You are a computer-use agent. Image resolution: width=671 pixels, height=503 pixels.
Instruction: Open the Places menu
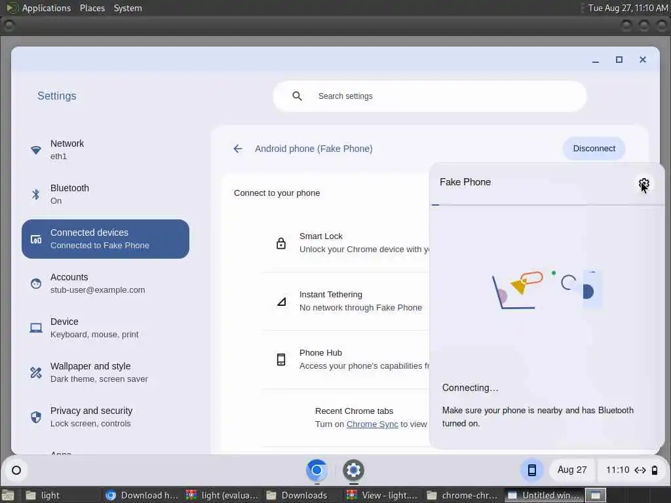[x=92, y=8]
